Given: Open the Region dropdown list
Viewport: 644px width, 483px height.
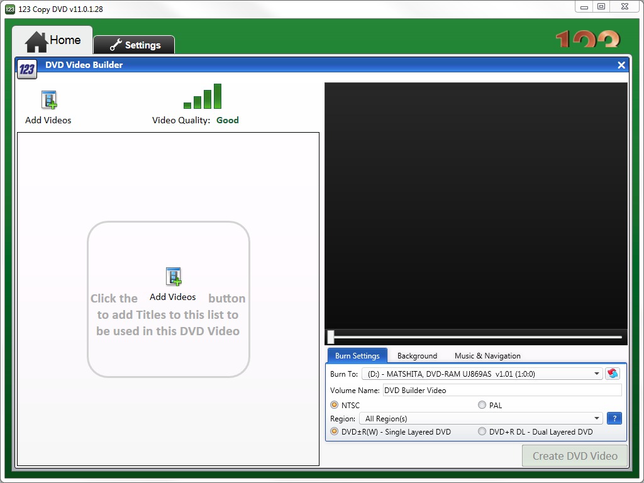Looking at the screenshot, I should click(x=480, y=418).
